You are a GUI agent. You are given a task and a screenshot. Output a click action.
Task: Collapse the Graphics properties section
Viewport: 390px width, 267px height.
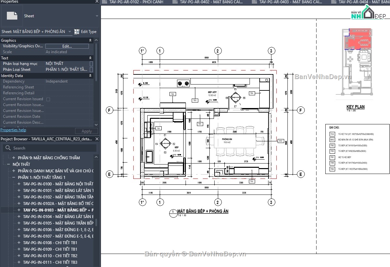pos(90,40)
